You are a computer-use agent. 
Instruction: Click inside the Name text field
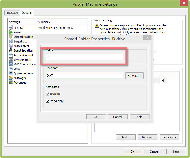pos(84,57)
